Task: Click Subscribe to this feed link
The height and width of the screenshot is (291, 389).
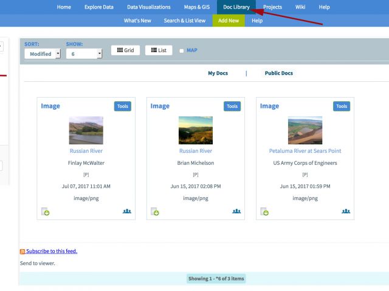Action: point(52,251)
